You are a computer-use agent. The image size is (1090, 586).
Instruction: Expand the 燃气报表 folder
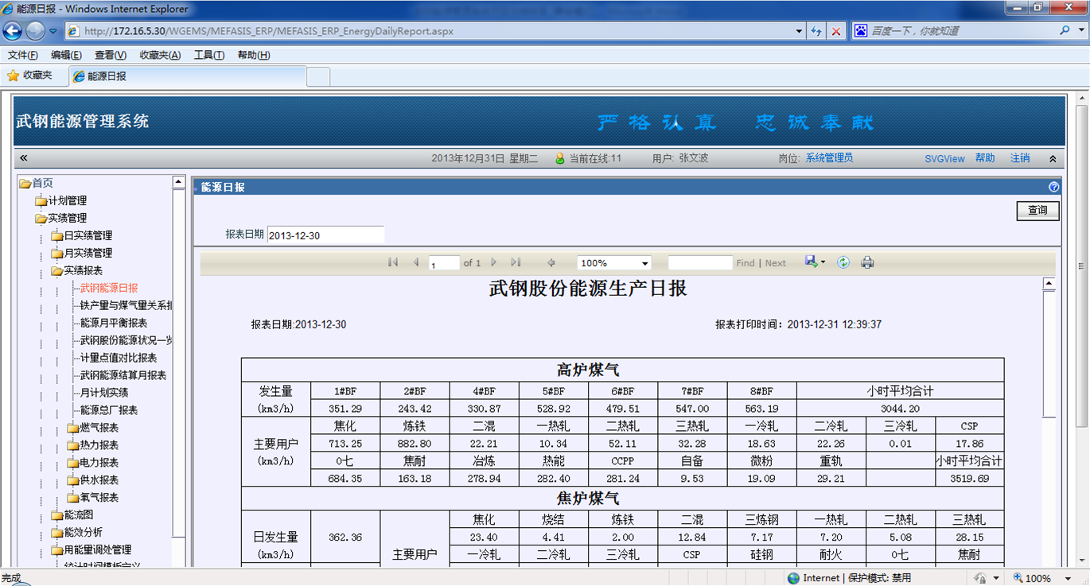[73, 429]
